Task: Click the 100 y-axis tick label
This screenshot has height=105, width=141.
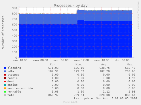Action: [14, 52]
